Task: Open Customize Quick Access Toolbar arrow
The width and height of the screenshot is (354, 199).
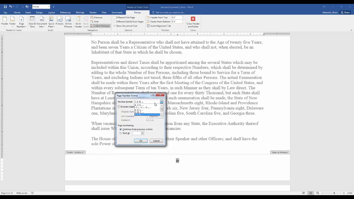Action: (53, 7)
